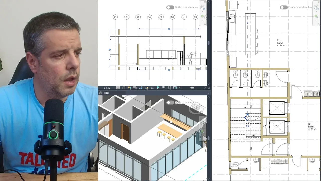Select grid bubble F in the section view

[115, 17]
